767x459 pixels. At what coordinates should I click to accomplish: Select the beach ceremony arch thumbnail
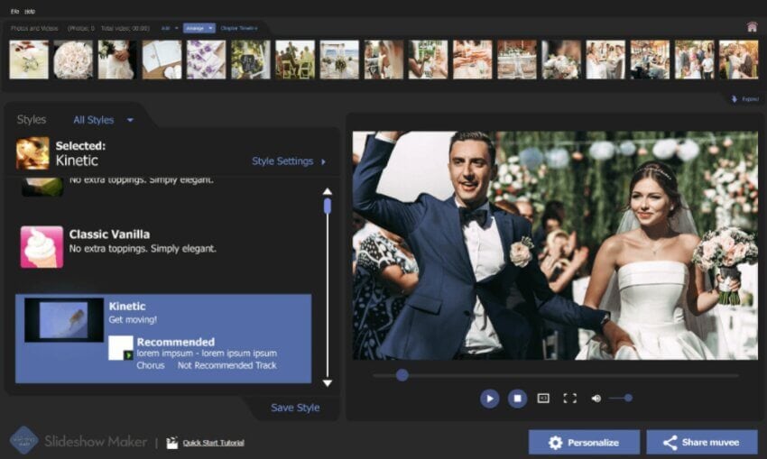tap(339, 60)
